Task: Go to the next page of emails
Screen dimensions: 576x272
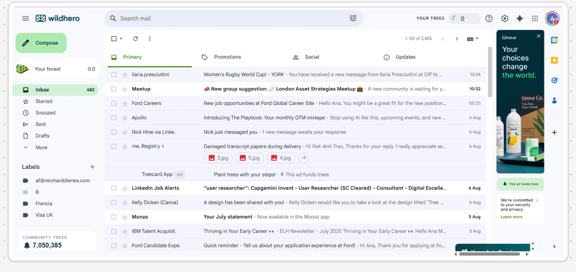Action: pyautogui.click(x=456, y=38)
